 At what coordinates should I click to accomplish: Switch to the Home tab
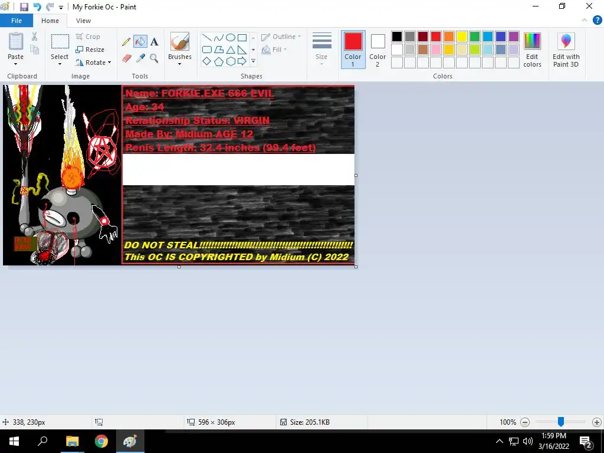50,21
